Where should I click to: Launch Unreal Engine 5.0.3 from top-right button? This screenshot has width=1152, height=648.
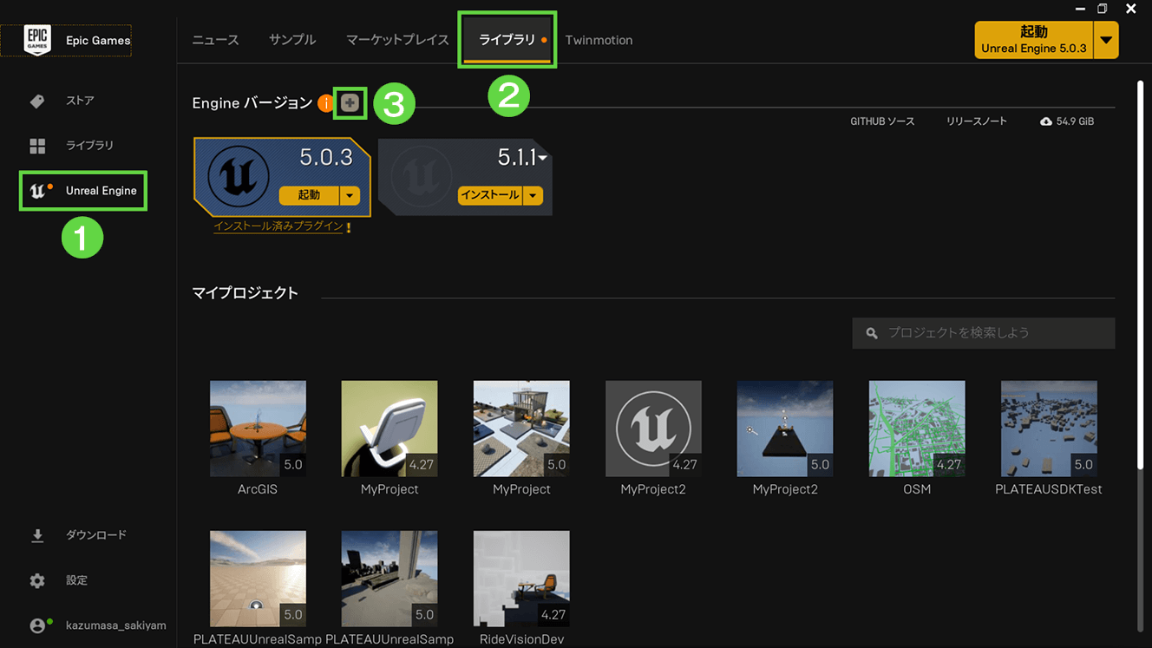[x=1034, y=41]
